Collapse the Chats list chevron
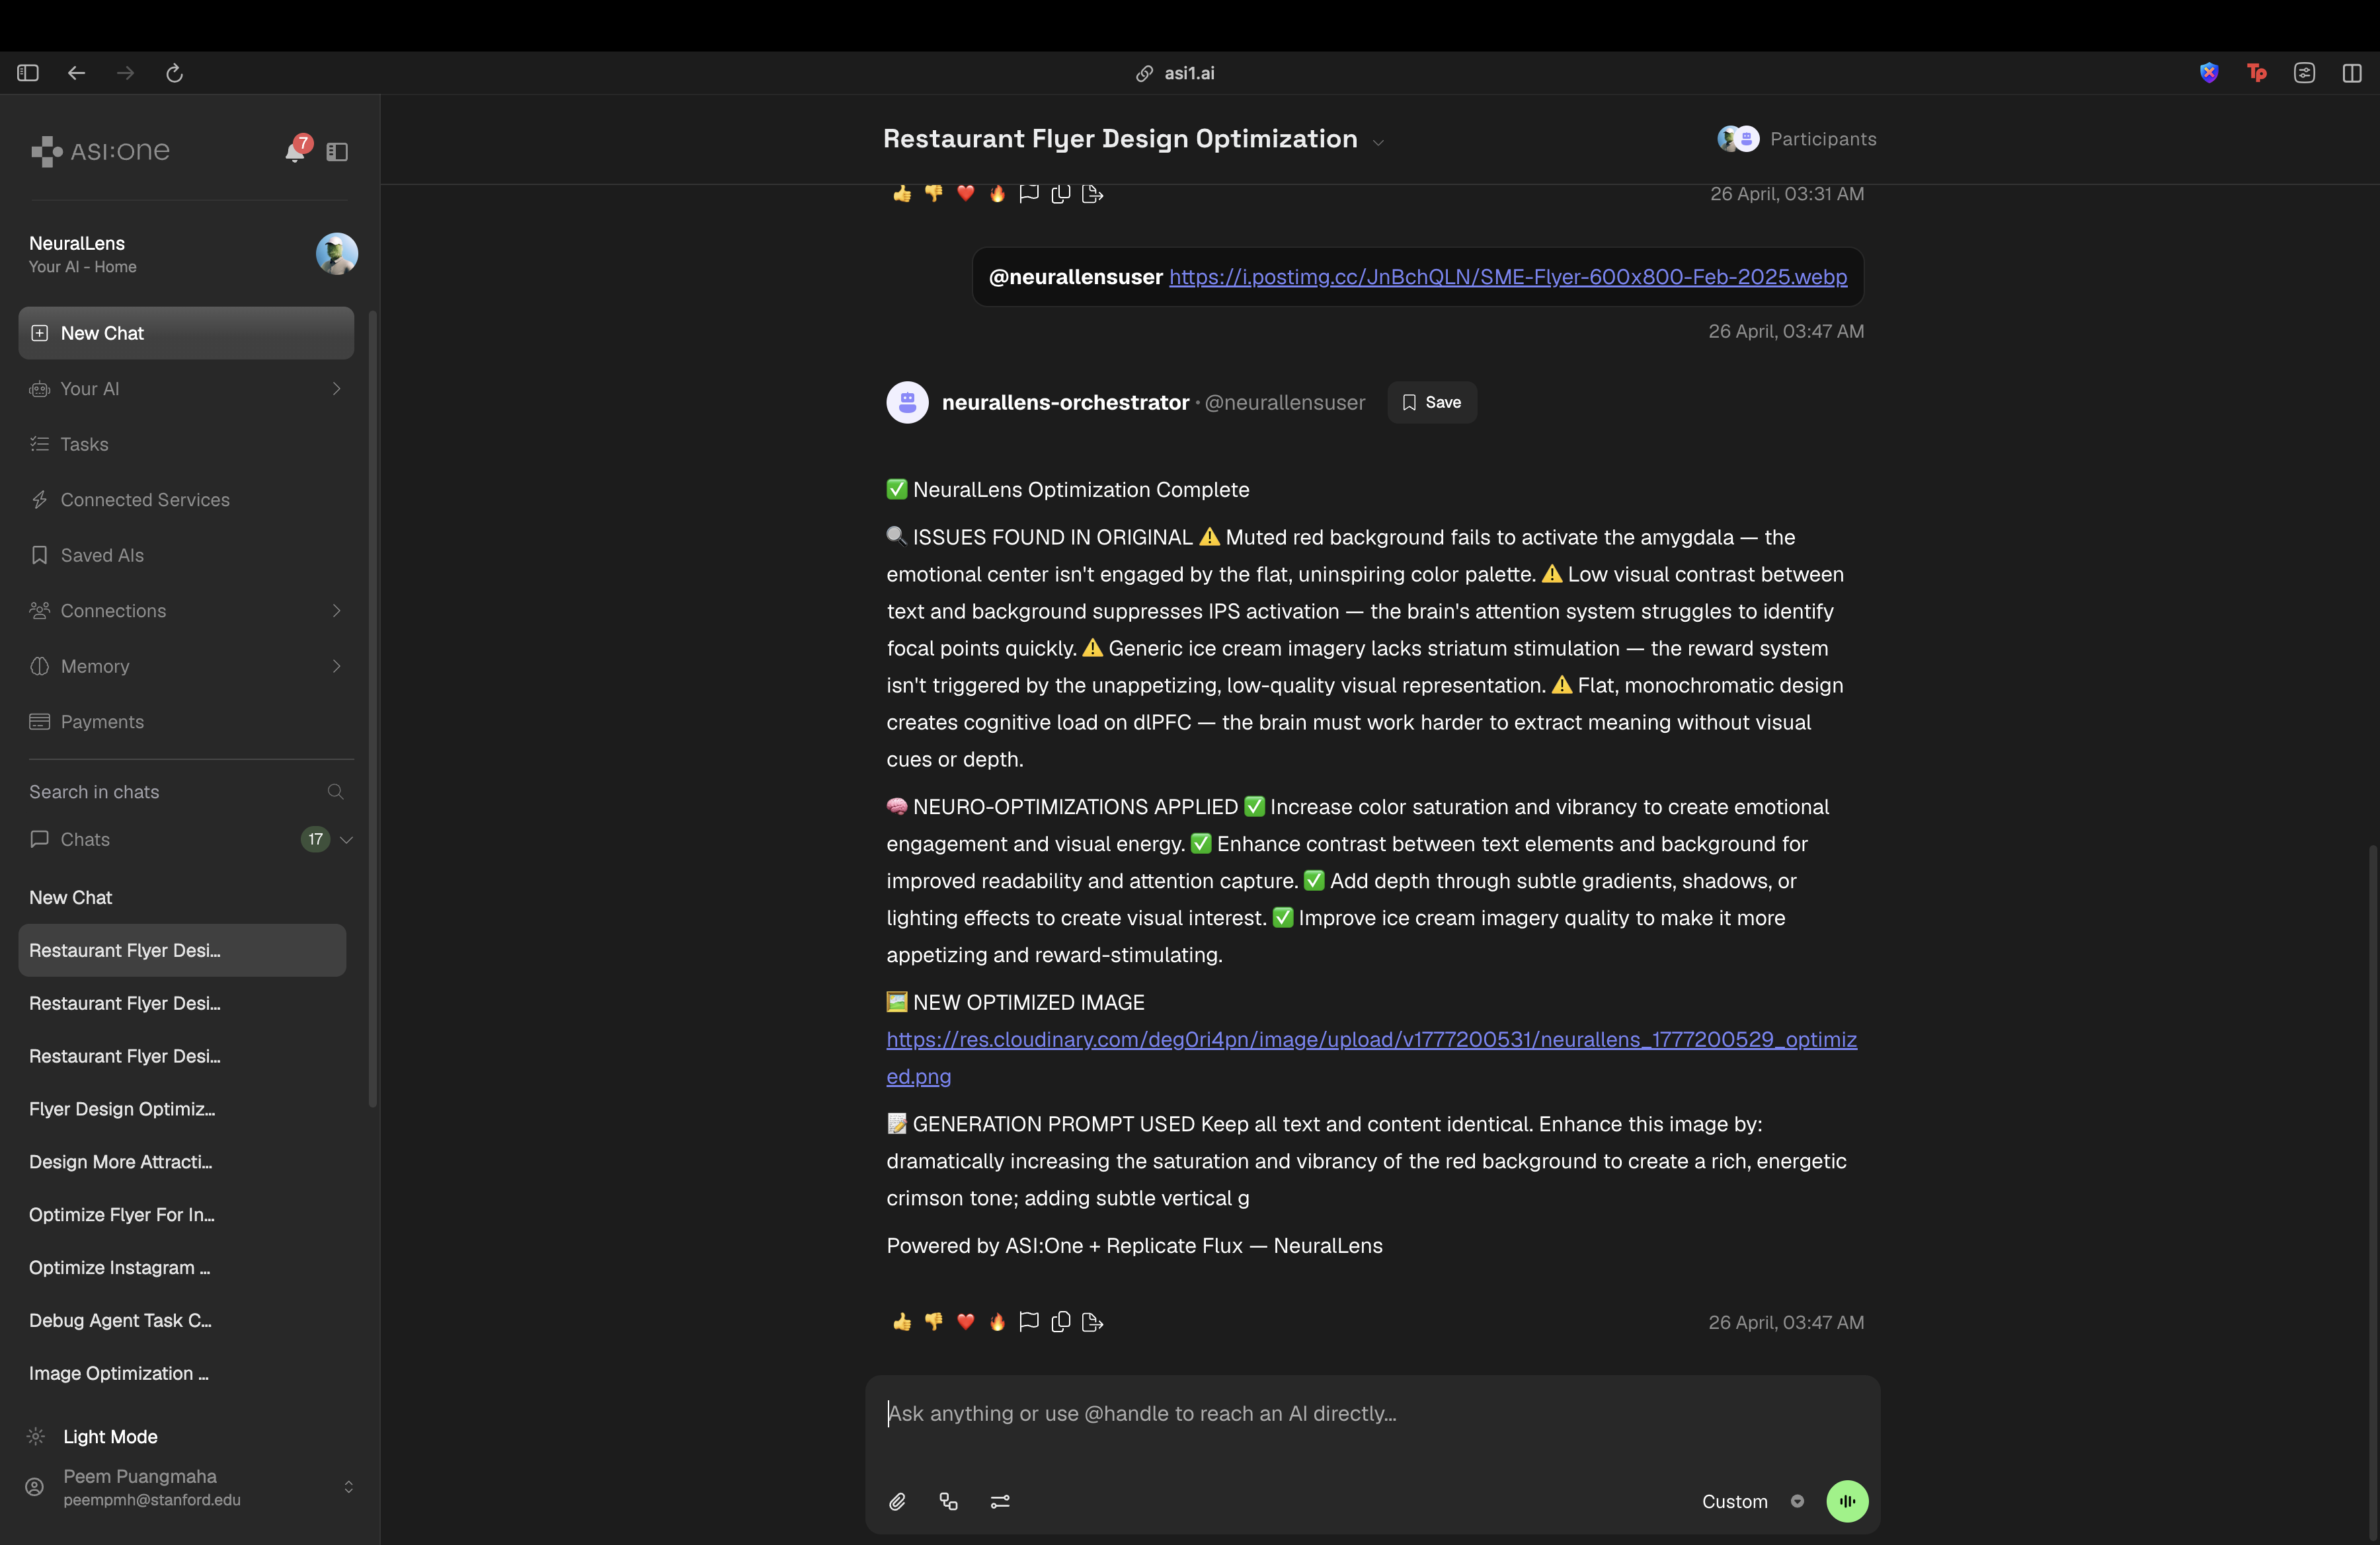 click(347, 839)
